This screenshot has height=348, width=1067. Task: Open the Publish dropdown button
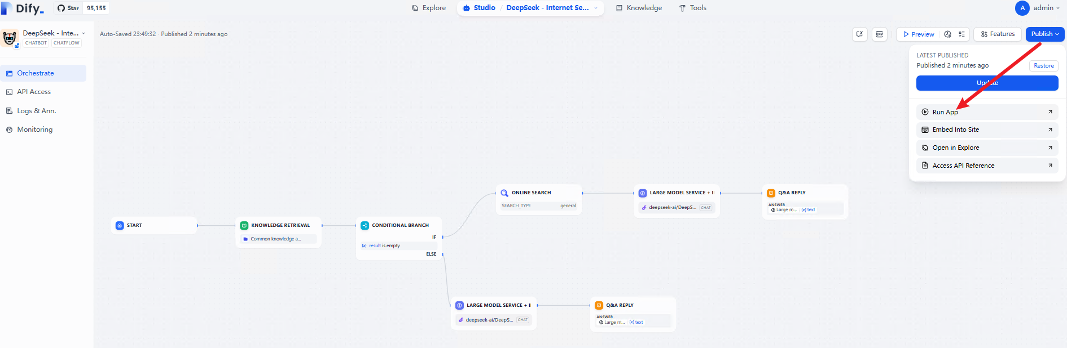pyautogui.click(x=1045, y=34)
